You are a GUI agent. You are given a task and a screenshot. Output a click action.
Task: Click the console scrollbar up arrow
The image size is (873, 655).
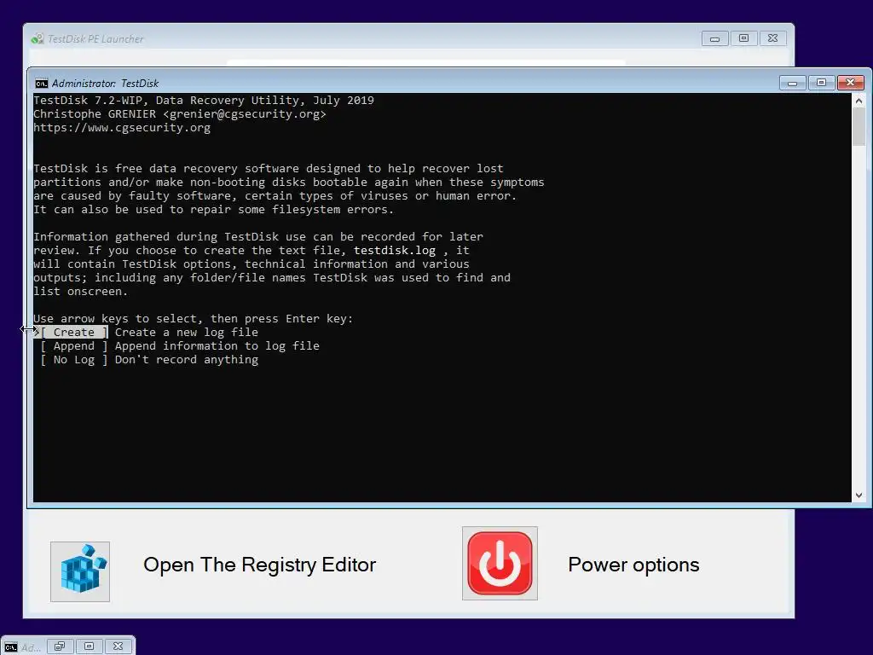859,101
